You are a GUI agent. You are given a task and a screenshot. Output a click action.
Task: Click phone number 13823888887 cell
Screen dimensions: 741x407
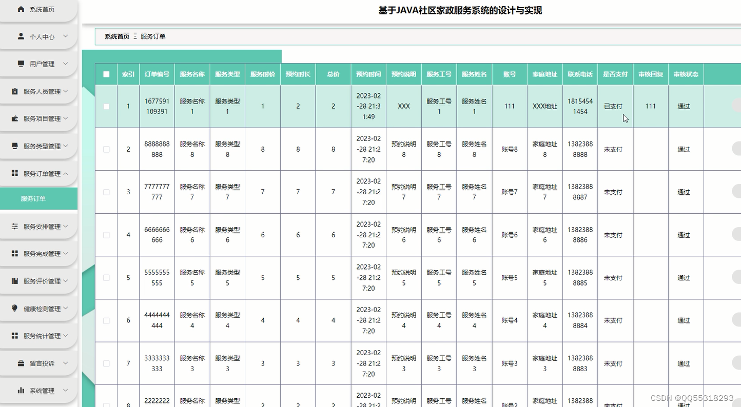pos(580,192)
